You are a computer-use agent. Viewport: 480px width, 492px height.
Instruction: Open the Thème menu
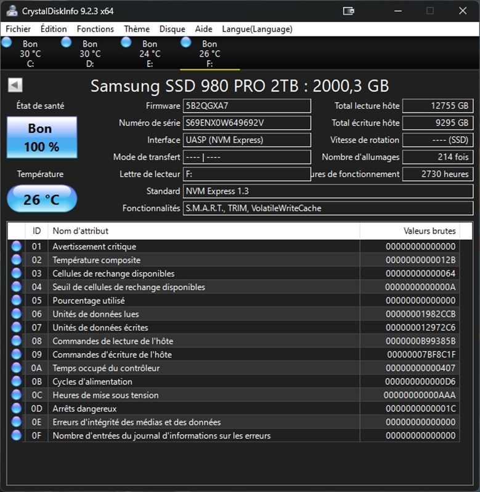[136, 29]
